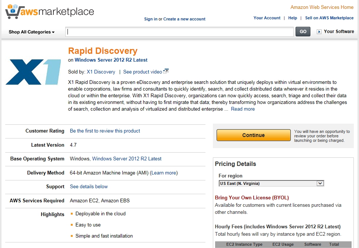
Task: Click Amazon EC2, Amazon EBS text
Action: coord(100,200)
